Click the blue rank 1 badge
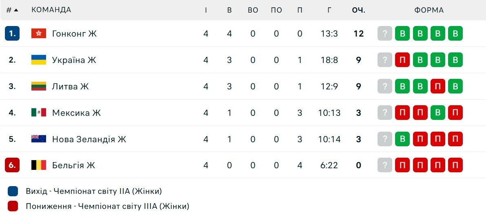Screen dimensions: 486x217 click(x=12, y=34)
